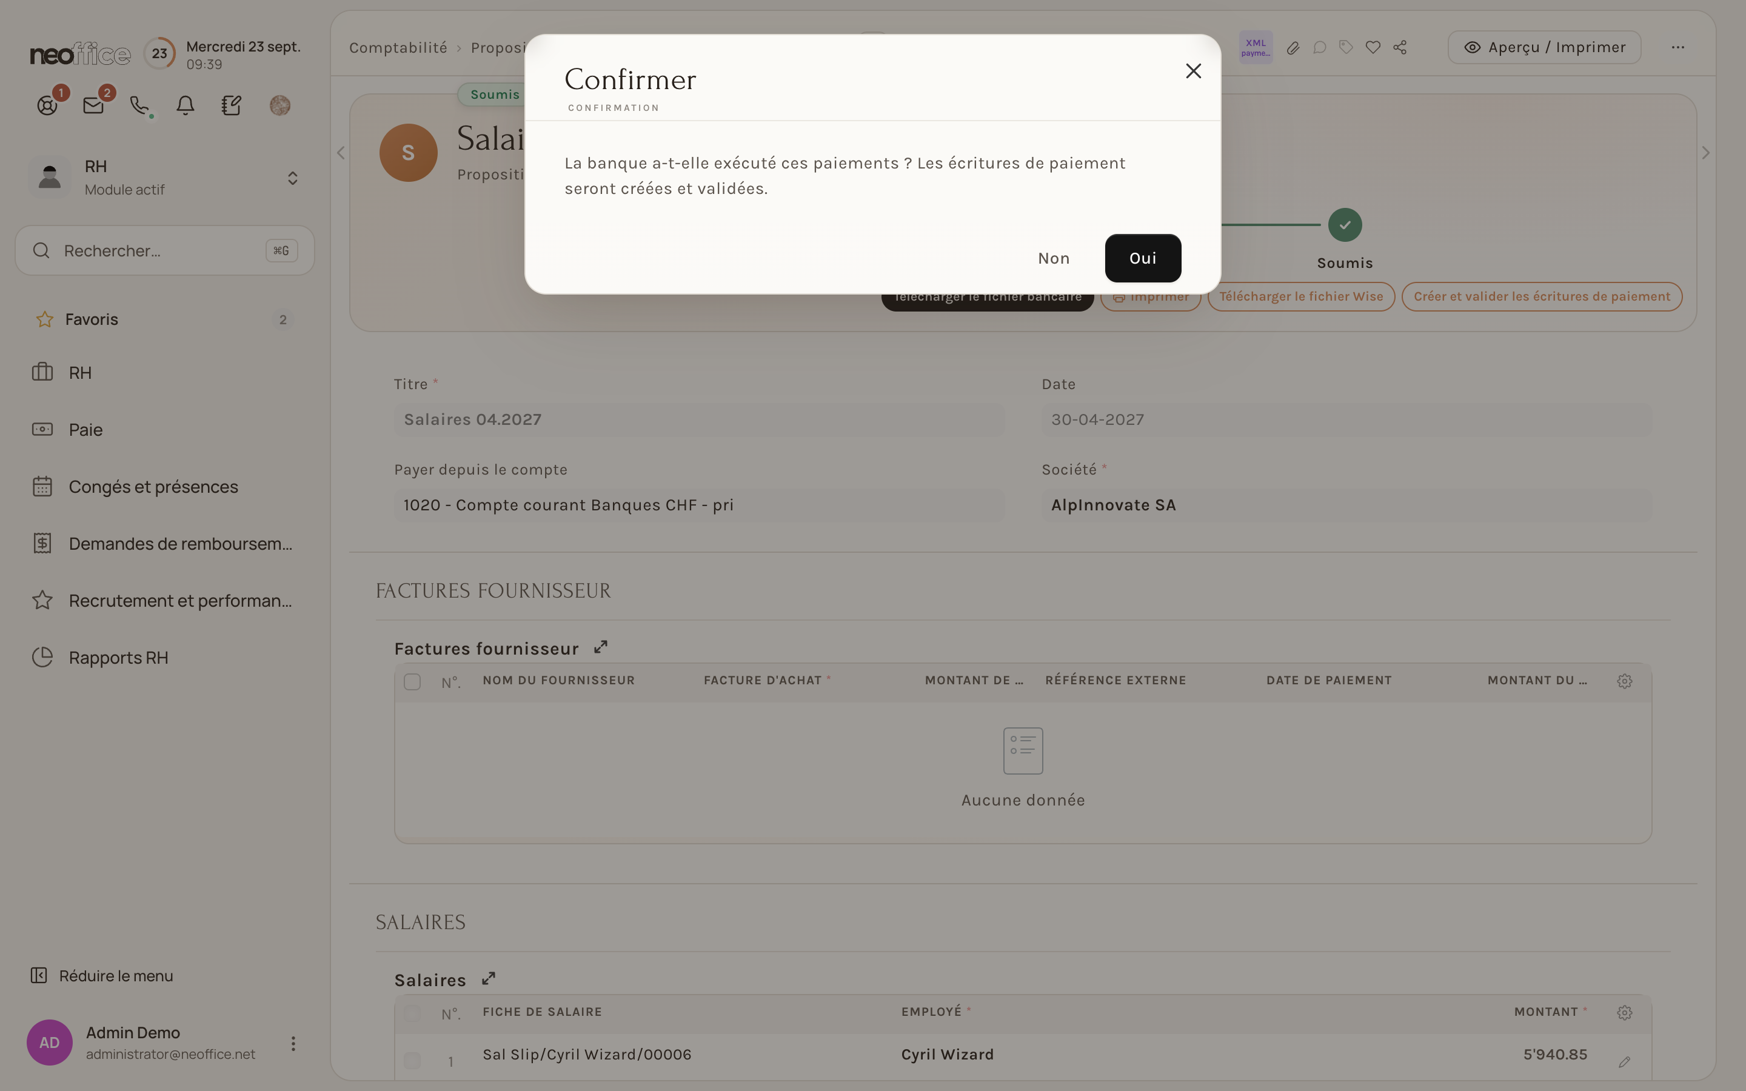Open attachments paperclip icon

pyautogui.click(x=1293, y=48)
